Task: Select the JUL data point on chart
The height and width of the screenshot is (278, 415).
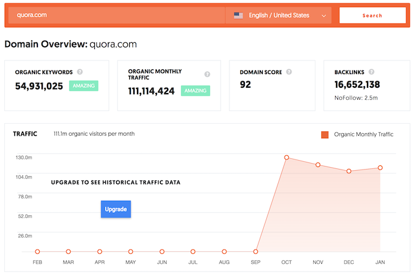Action: [x=193, y=251]
